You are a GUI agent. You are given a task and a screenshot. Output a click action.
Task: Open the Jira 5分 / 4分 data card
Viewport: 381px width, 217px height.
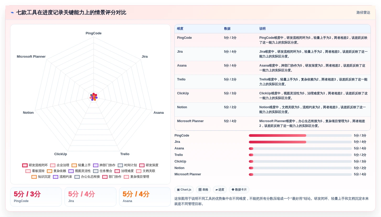[x=90, y=197]
